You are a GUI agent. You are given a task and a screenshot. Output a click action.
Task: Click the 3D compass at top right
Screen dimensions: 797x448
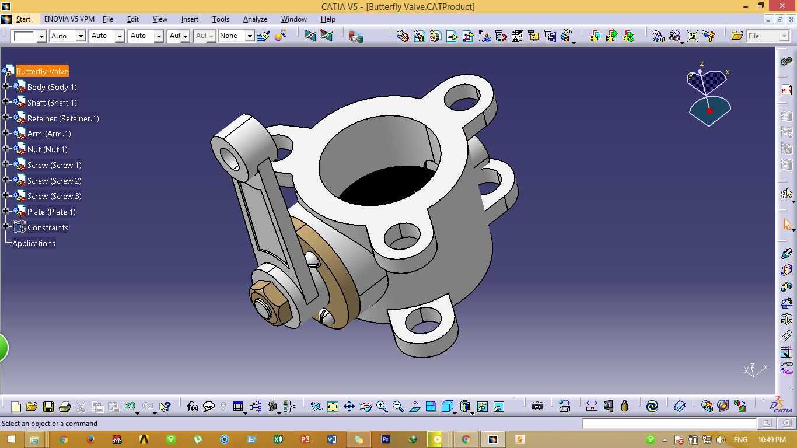(709, 93)
